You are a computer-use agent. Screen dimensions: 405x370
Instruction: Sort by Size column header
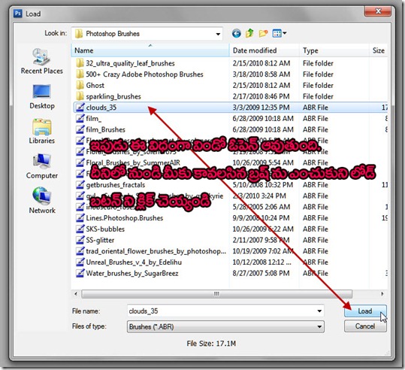click(379, 50)
